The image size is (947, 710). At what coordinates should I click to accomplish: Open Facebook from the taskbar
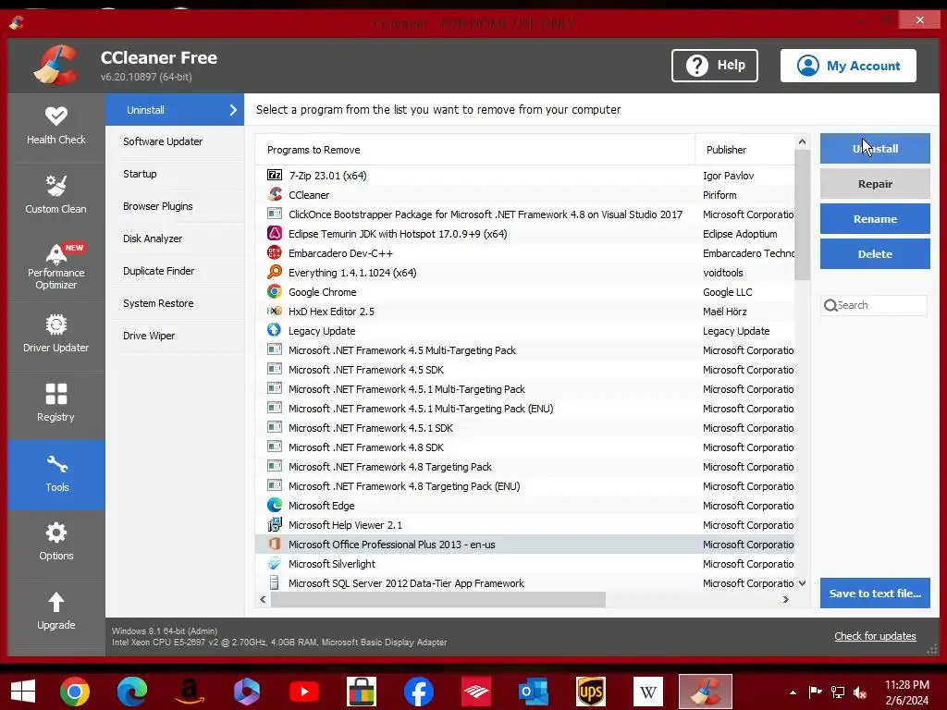419,692
